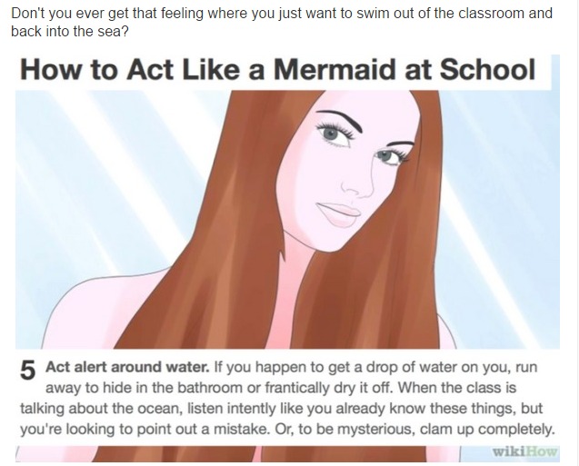Screen dimensions: 579x466
Task: Click the step number 5
Action: pos(27,370)
